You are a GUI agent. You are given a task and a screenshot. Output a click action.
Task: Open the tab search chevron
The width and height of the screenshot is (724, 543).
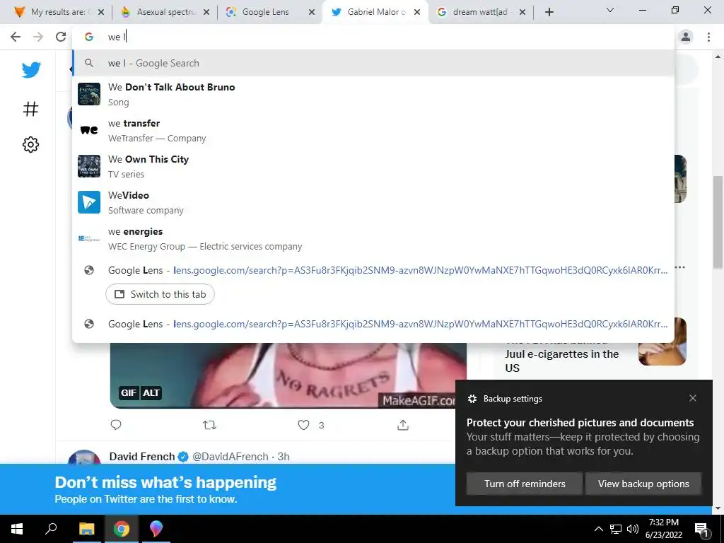pyautogui.click(x=610, y=10)
